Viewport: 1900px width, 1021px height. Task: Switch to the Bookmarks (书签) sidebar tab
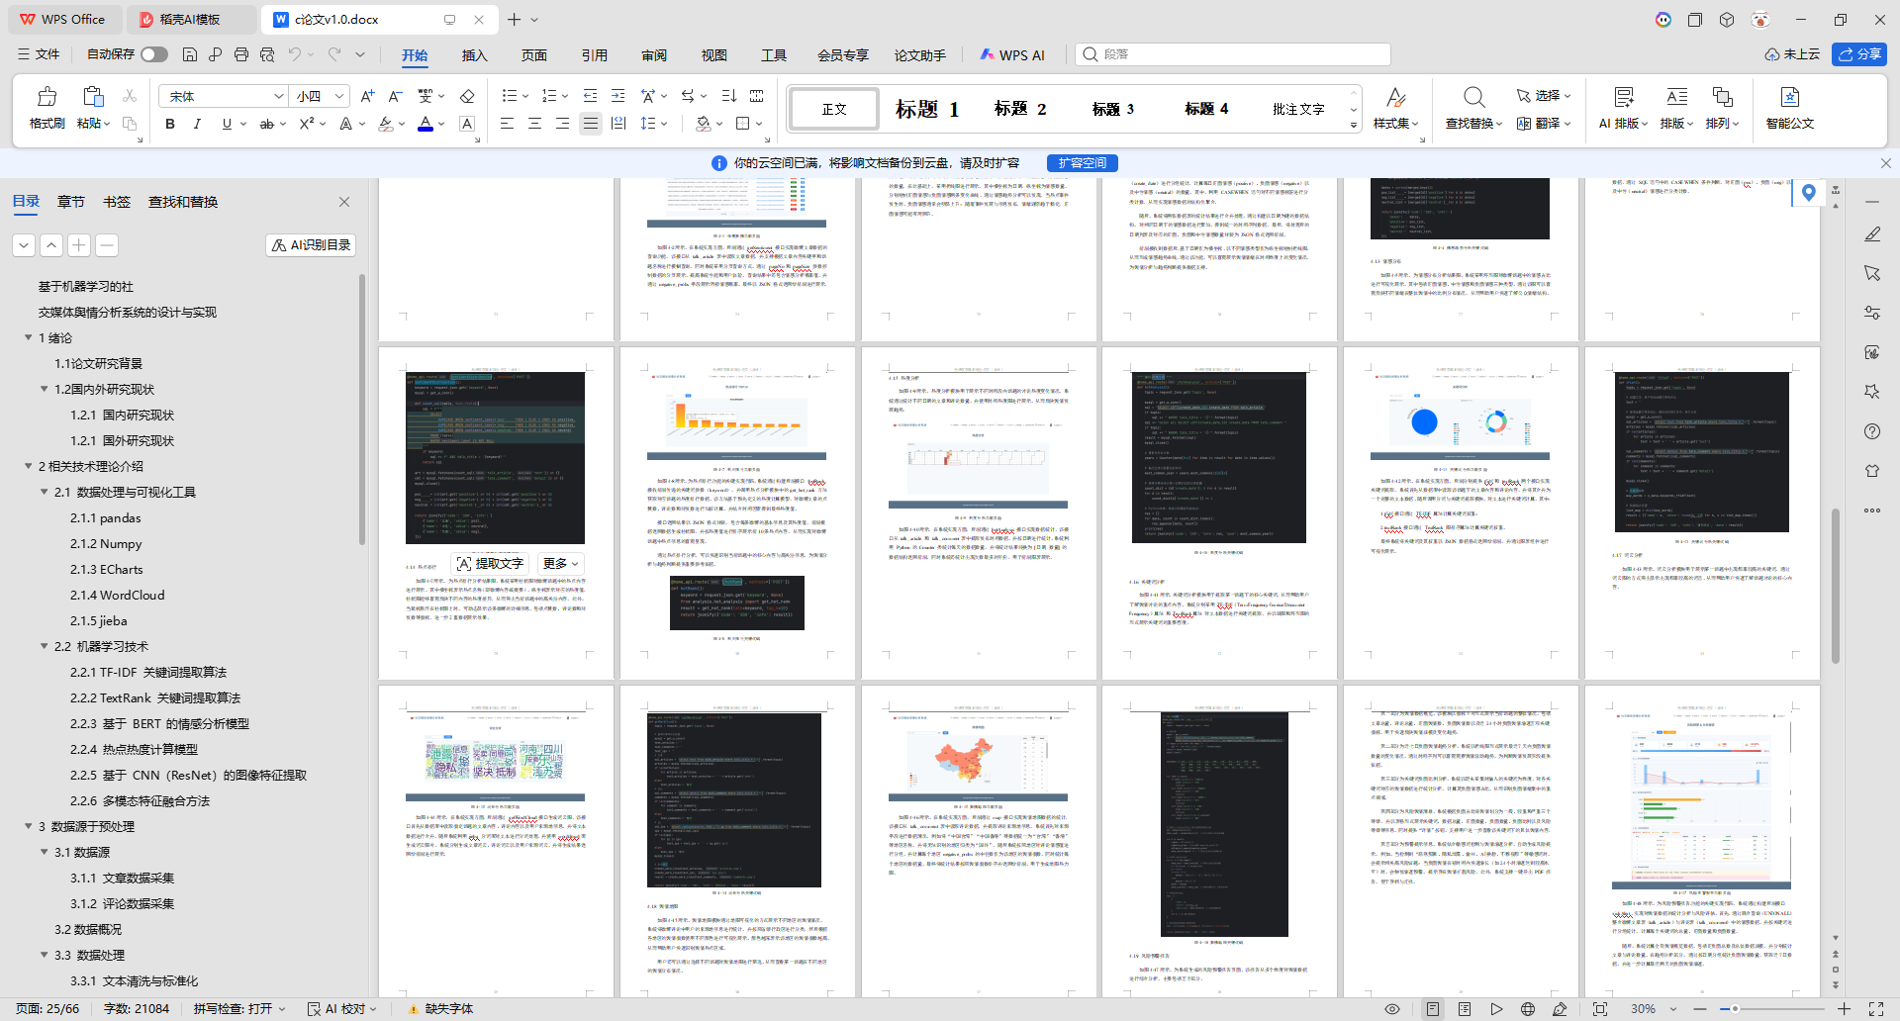tap(117, 202)
